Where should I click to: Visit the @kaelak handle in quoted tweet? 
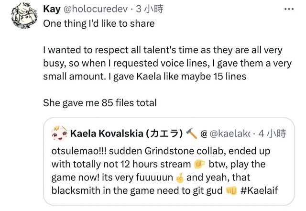pyautogui.click(x=229, y=133)
